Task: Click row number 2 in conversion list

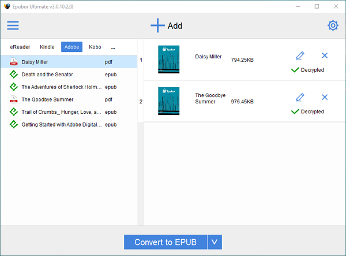Action: point(141,102)
